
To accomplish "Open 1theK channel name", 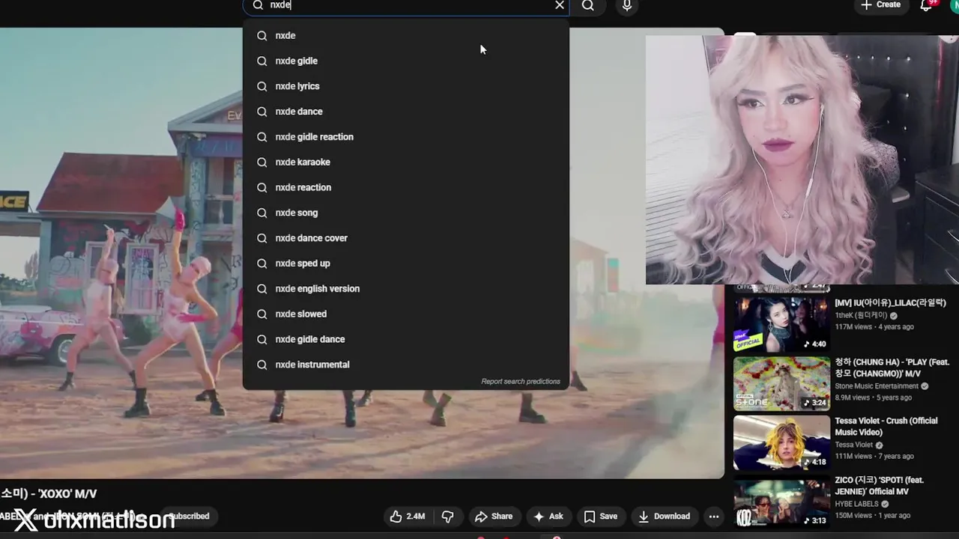I will 861,316.
